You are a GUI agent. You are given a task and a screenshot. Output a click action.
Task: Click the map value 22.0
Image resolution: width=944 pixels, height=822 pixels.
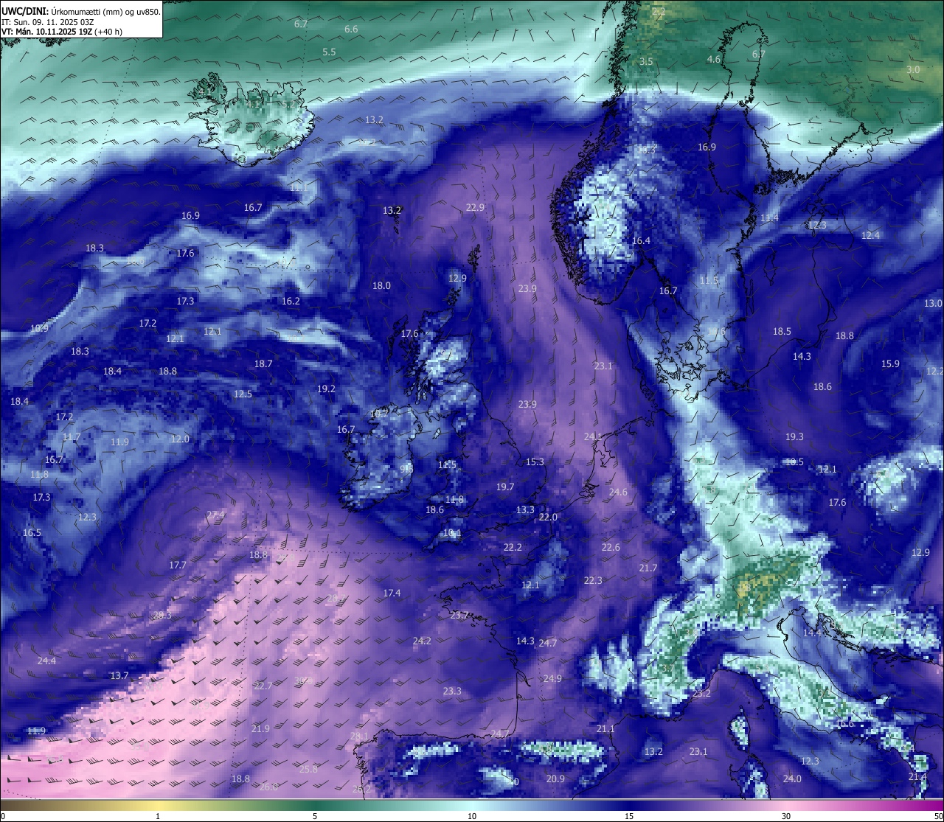[548, 517]
